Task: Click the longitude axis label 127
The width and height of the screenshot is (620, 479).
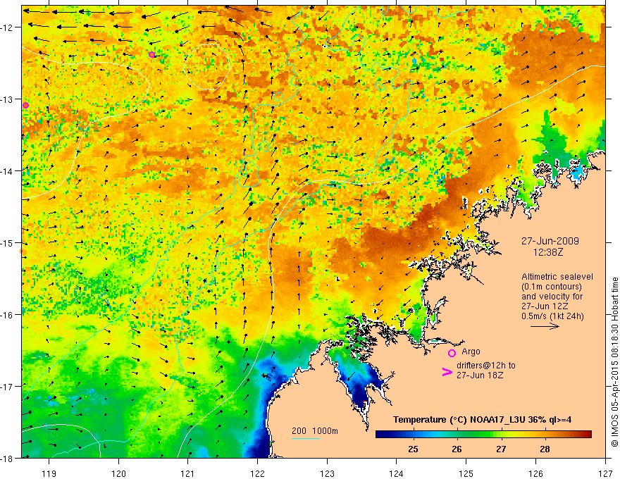Action: 605,473
